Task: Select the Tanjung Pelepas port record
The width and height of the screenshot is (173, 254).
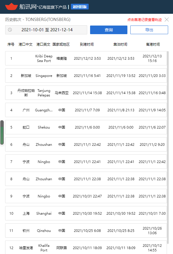Action: [86, 93]
